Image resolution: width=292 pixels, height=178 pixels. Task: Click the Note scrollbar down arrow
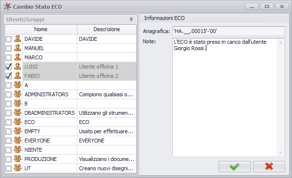(x=281, y=153)
